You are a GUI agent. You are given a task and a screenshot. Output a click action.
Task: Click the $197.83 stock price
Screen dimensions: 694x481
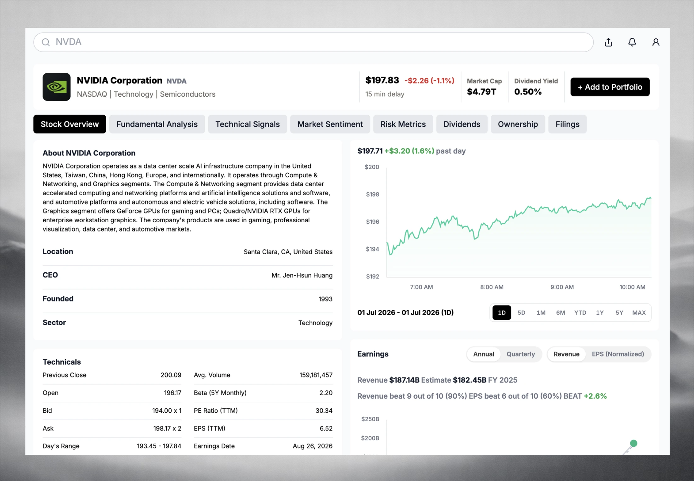coord(382,80)
